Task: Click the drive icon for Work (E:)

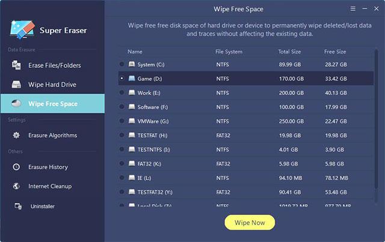Action: [x=131, y=92]
